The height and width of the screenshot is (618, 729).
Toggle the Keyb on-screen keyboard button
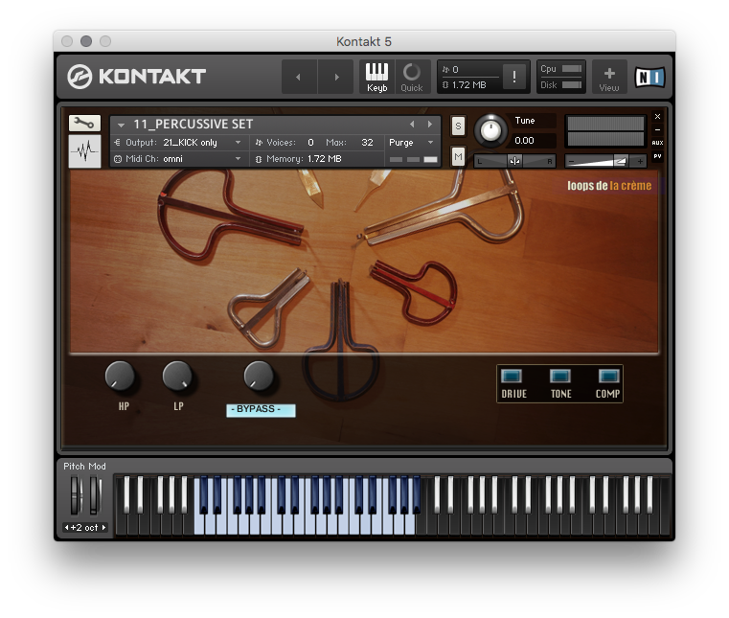tap(376, 78)
